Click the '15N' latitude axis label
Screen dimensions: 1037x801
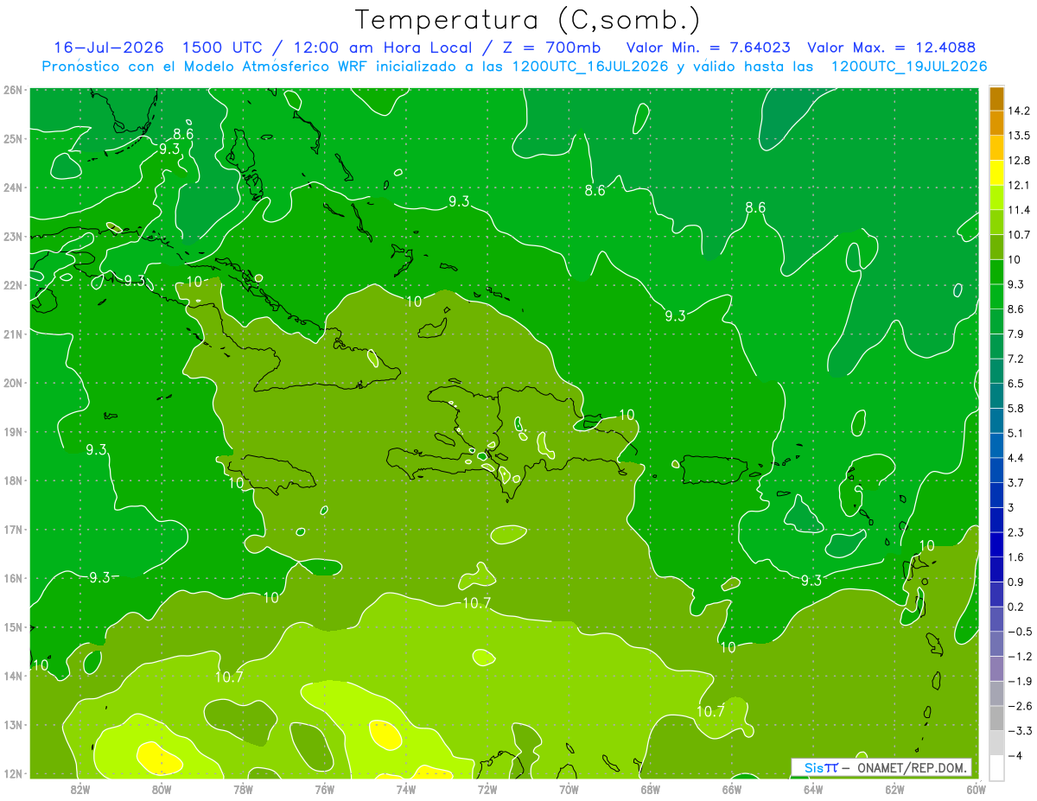click(x=12, y=627)
